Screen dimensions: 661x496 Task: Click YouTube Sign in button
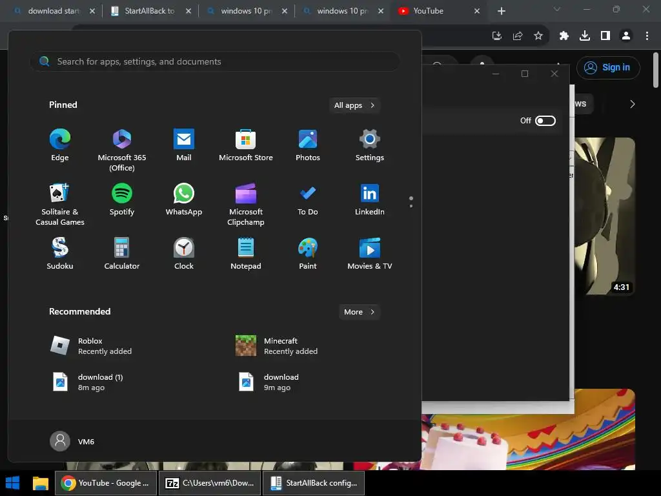pyautogui.click(x=608, y=67)
